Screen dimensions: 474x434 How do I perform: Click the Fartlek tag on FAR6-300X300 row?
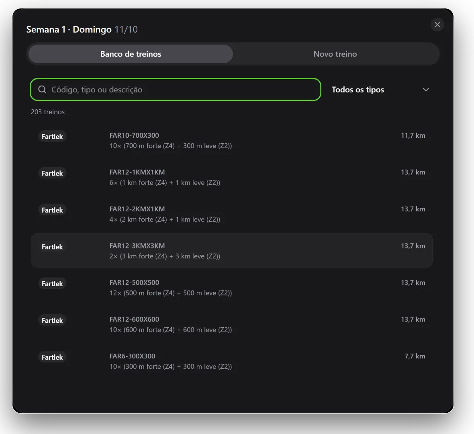[x=52, y=357]
